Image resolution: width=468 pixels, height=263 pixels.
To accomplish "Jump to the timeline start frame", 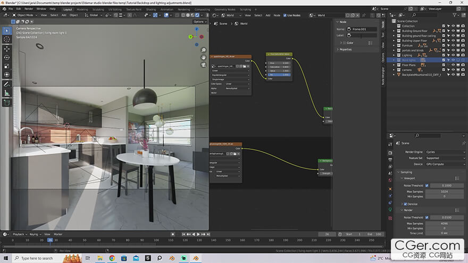I will (x=183, y=234).
